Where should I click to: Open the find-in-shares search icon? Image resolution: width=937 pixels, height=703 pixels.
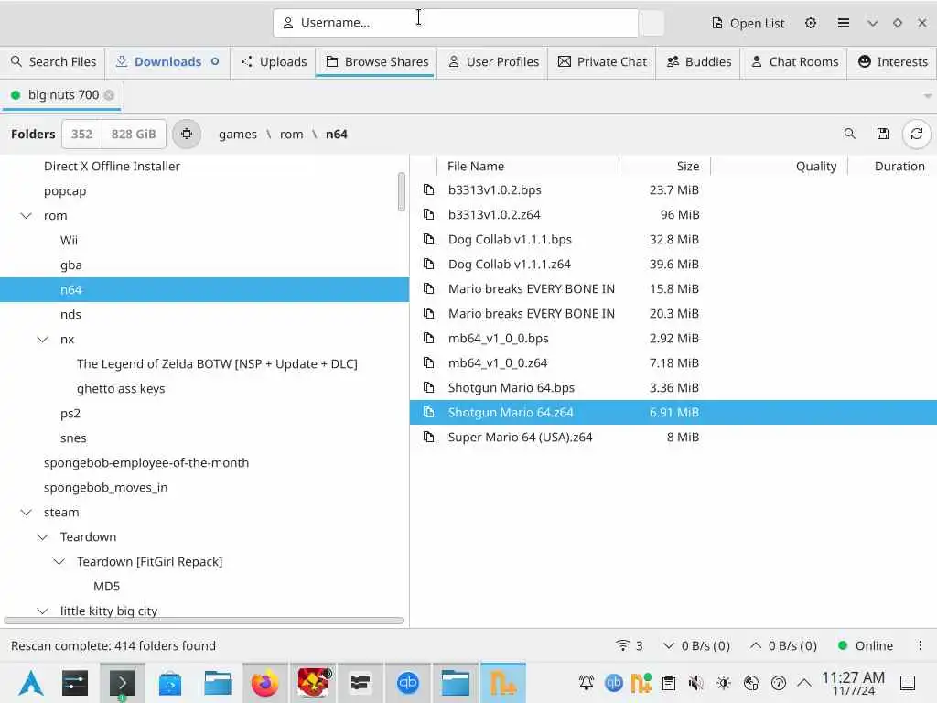pos(850,134)
